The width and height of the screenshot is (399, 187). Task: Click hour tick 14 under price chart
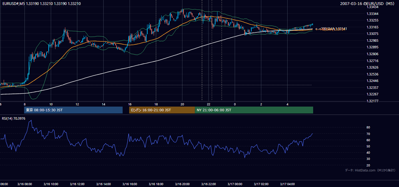103,104
